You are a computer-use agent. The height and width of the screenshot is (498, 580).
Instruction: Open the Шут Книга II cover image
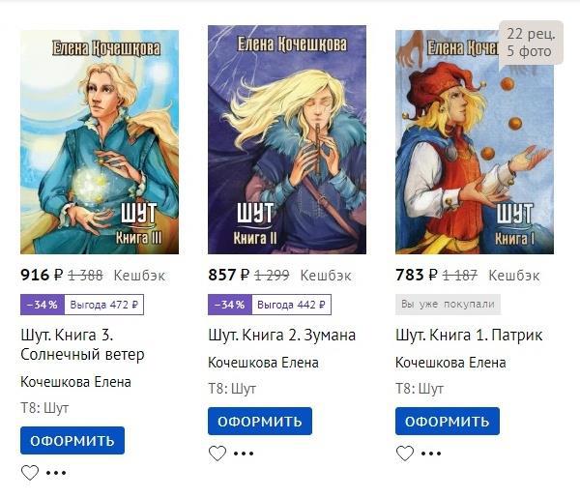pyautogui.click(x=287, y=140)
